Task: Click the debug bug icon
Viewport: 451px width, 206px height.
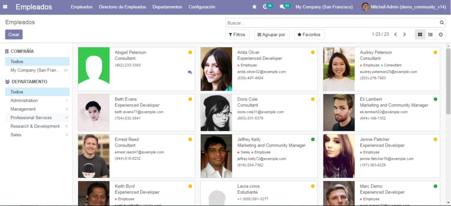Action: click(254, 7)
